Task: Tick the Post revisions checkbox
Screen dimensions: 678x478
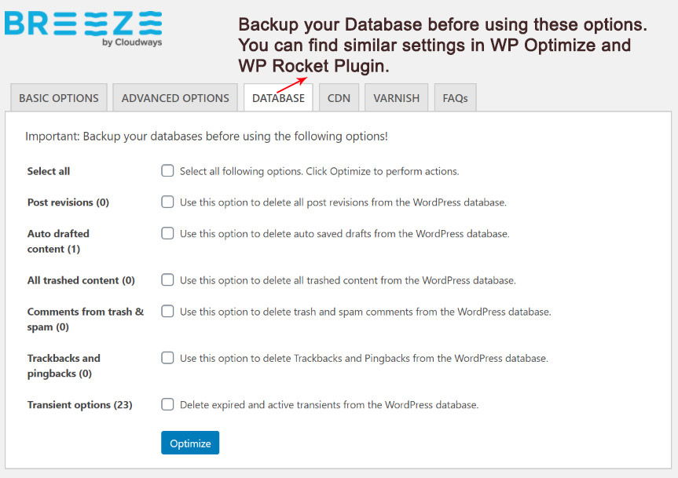Action: (168, 202)
